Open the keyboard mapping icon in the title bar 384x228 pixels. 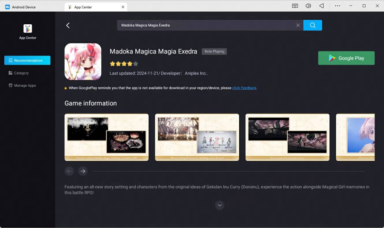(295, 6)
